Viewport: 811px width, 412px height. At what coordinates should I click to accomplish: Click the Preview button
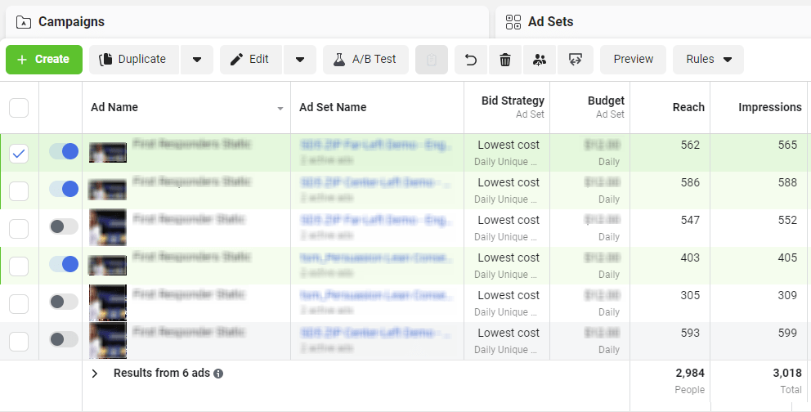pyautogui.click(x=633, y=60)
